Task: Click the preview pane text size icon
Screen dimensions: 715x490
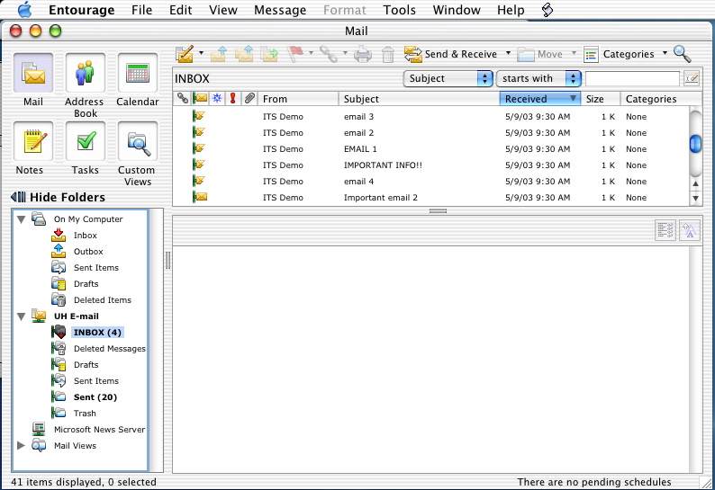Action: coord(690,230)
